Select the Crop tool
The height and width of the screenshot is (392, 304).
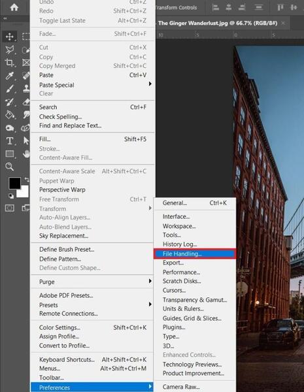coord(10,63)
